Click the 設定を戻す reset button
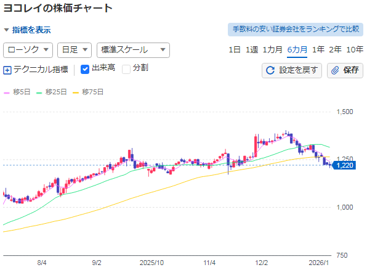The width and height of the screenshot is (367, 270). coord(292,70)
